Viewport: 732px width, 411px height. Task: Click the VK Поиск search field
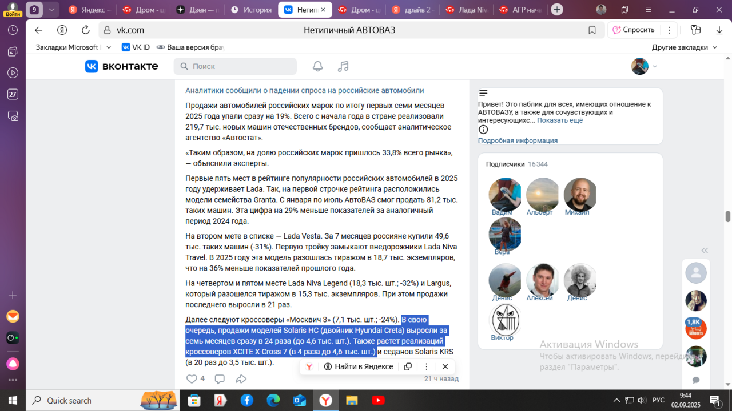pyautogui.click(x=236, y=66)
